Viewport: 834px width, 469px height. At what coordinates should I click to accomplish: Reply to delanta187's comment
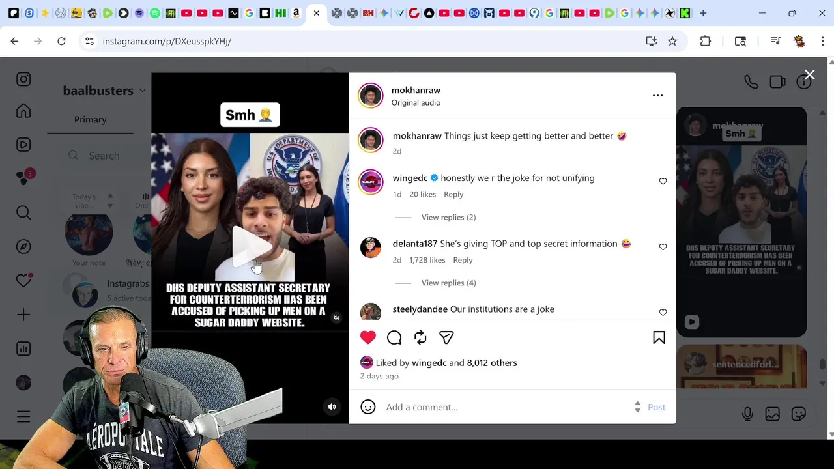pos(463,260)
